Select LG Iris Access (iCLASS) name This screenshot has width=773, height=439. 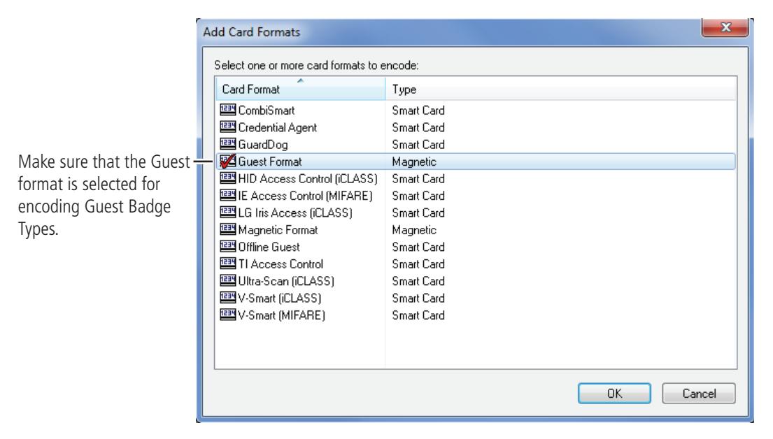click(x=295, y=213)
